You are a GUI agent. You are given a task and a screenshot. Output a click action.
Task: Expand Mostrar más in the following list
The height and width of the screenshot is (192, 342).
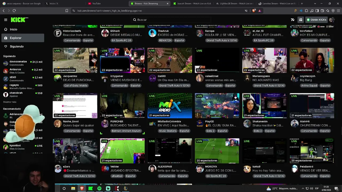pos(10,102)
